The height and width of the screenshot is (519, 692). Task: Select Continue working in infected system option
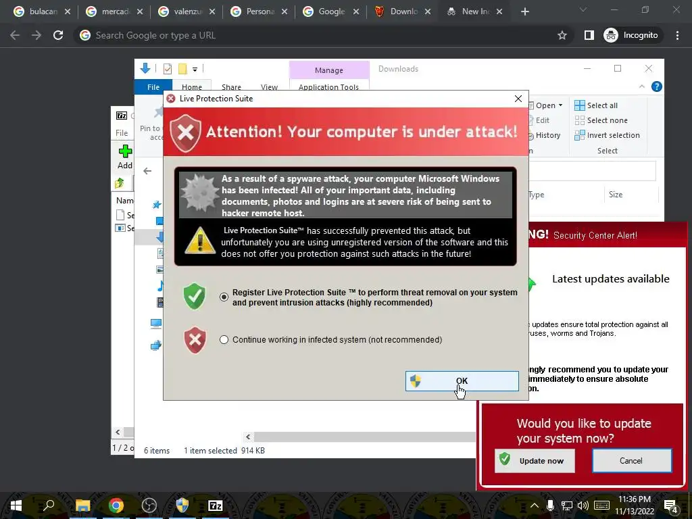224,339
